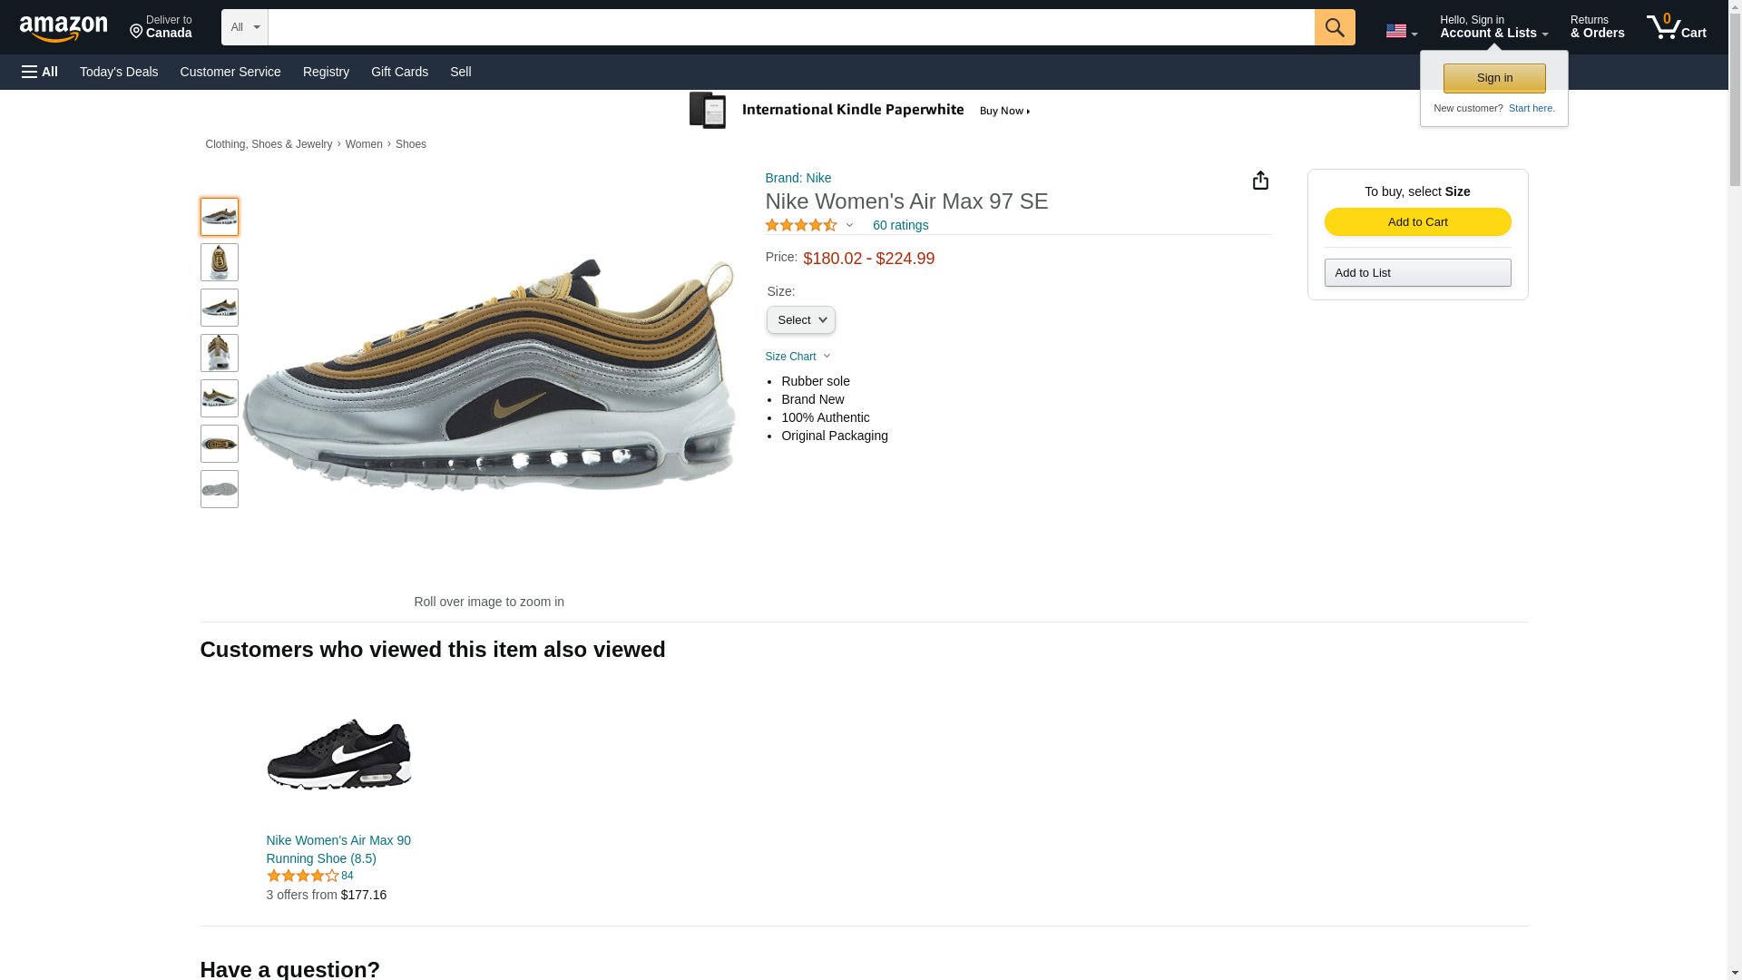Open the All hamburger menu
This screenshot has height=980, width=1742.
[x=40, y=72]
